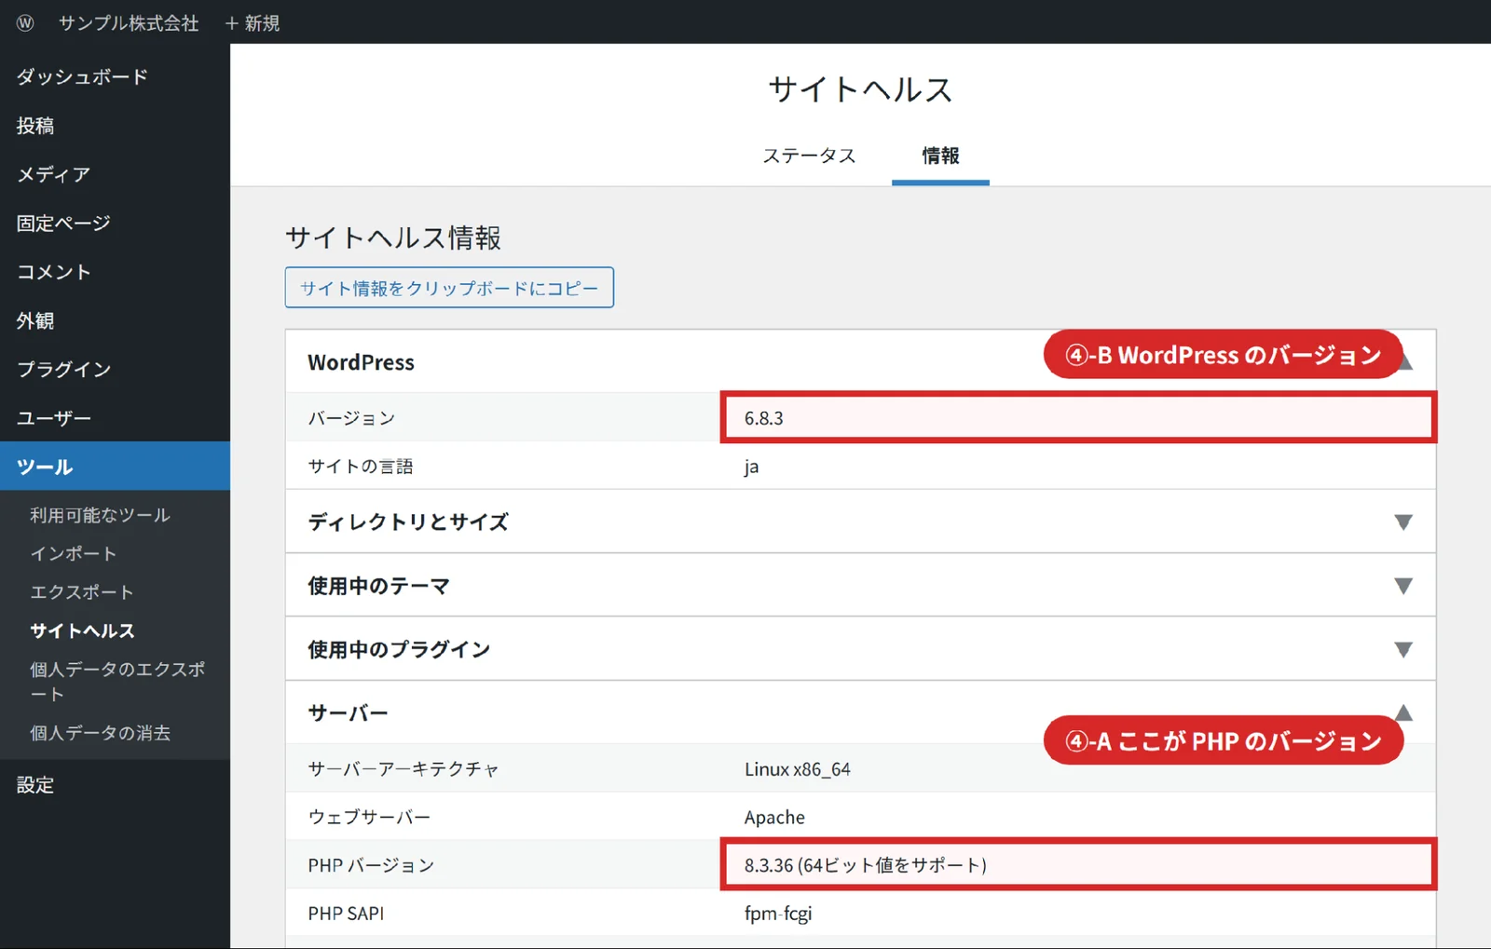Open ダッシュボード in the sidebar

pyautogui.click(x=82, y=76)
